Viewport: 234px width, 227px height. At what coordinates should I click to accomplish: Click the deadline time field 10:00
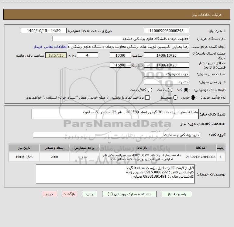pos(120,55)
